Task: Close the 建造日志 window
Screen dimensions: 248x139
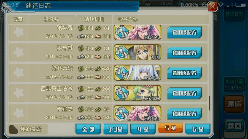Action: pyautogui.click(x=212, y=7)
